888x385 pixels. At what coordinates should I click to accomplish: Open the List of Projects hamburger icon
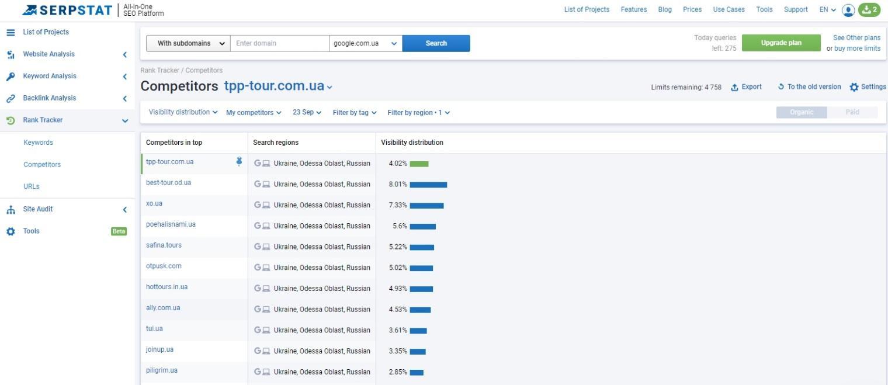tap(11, 33)
